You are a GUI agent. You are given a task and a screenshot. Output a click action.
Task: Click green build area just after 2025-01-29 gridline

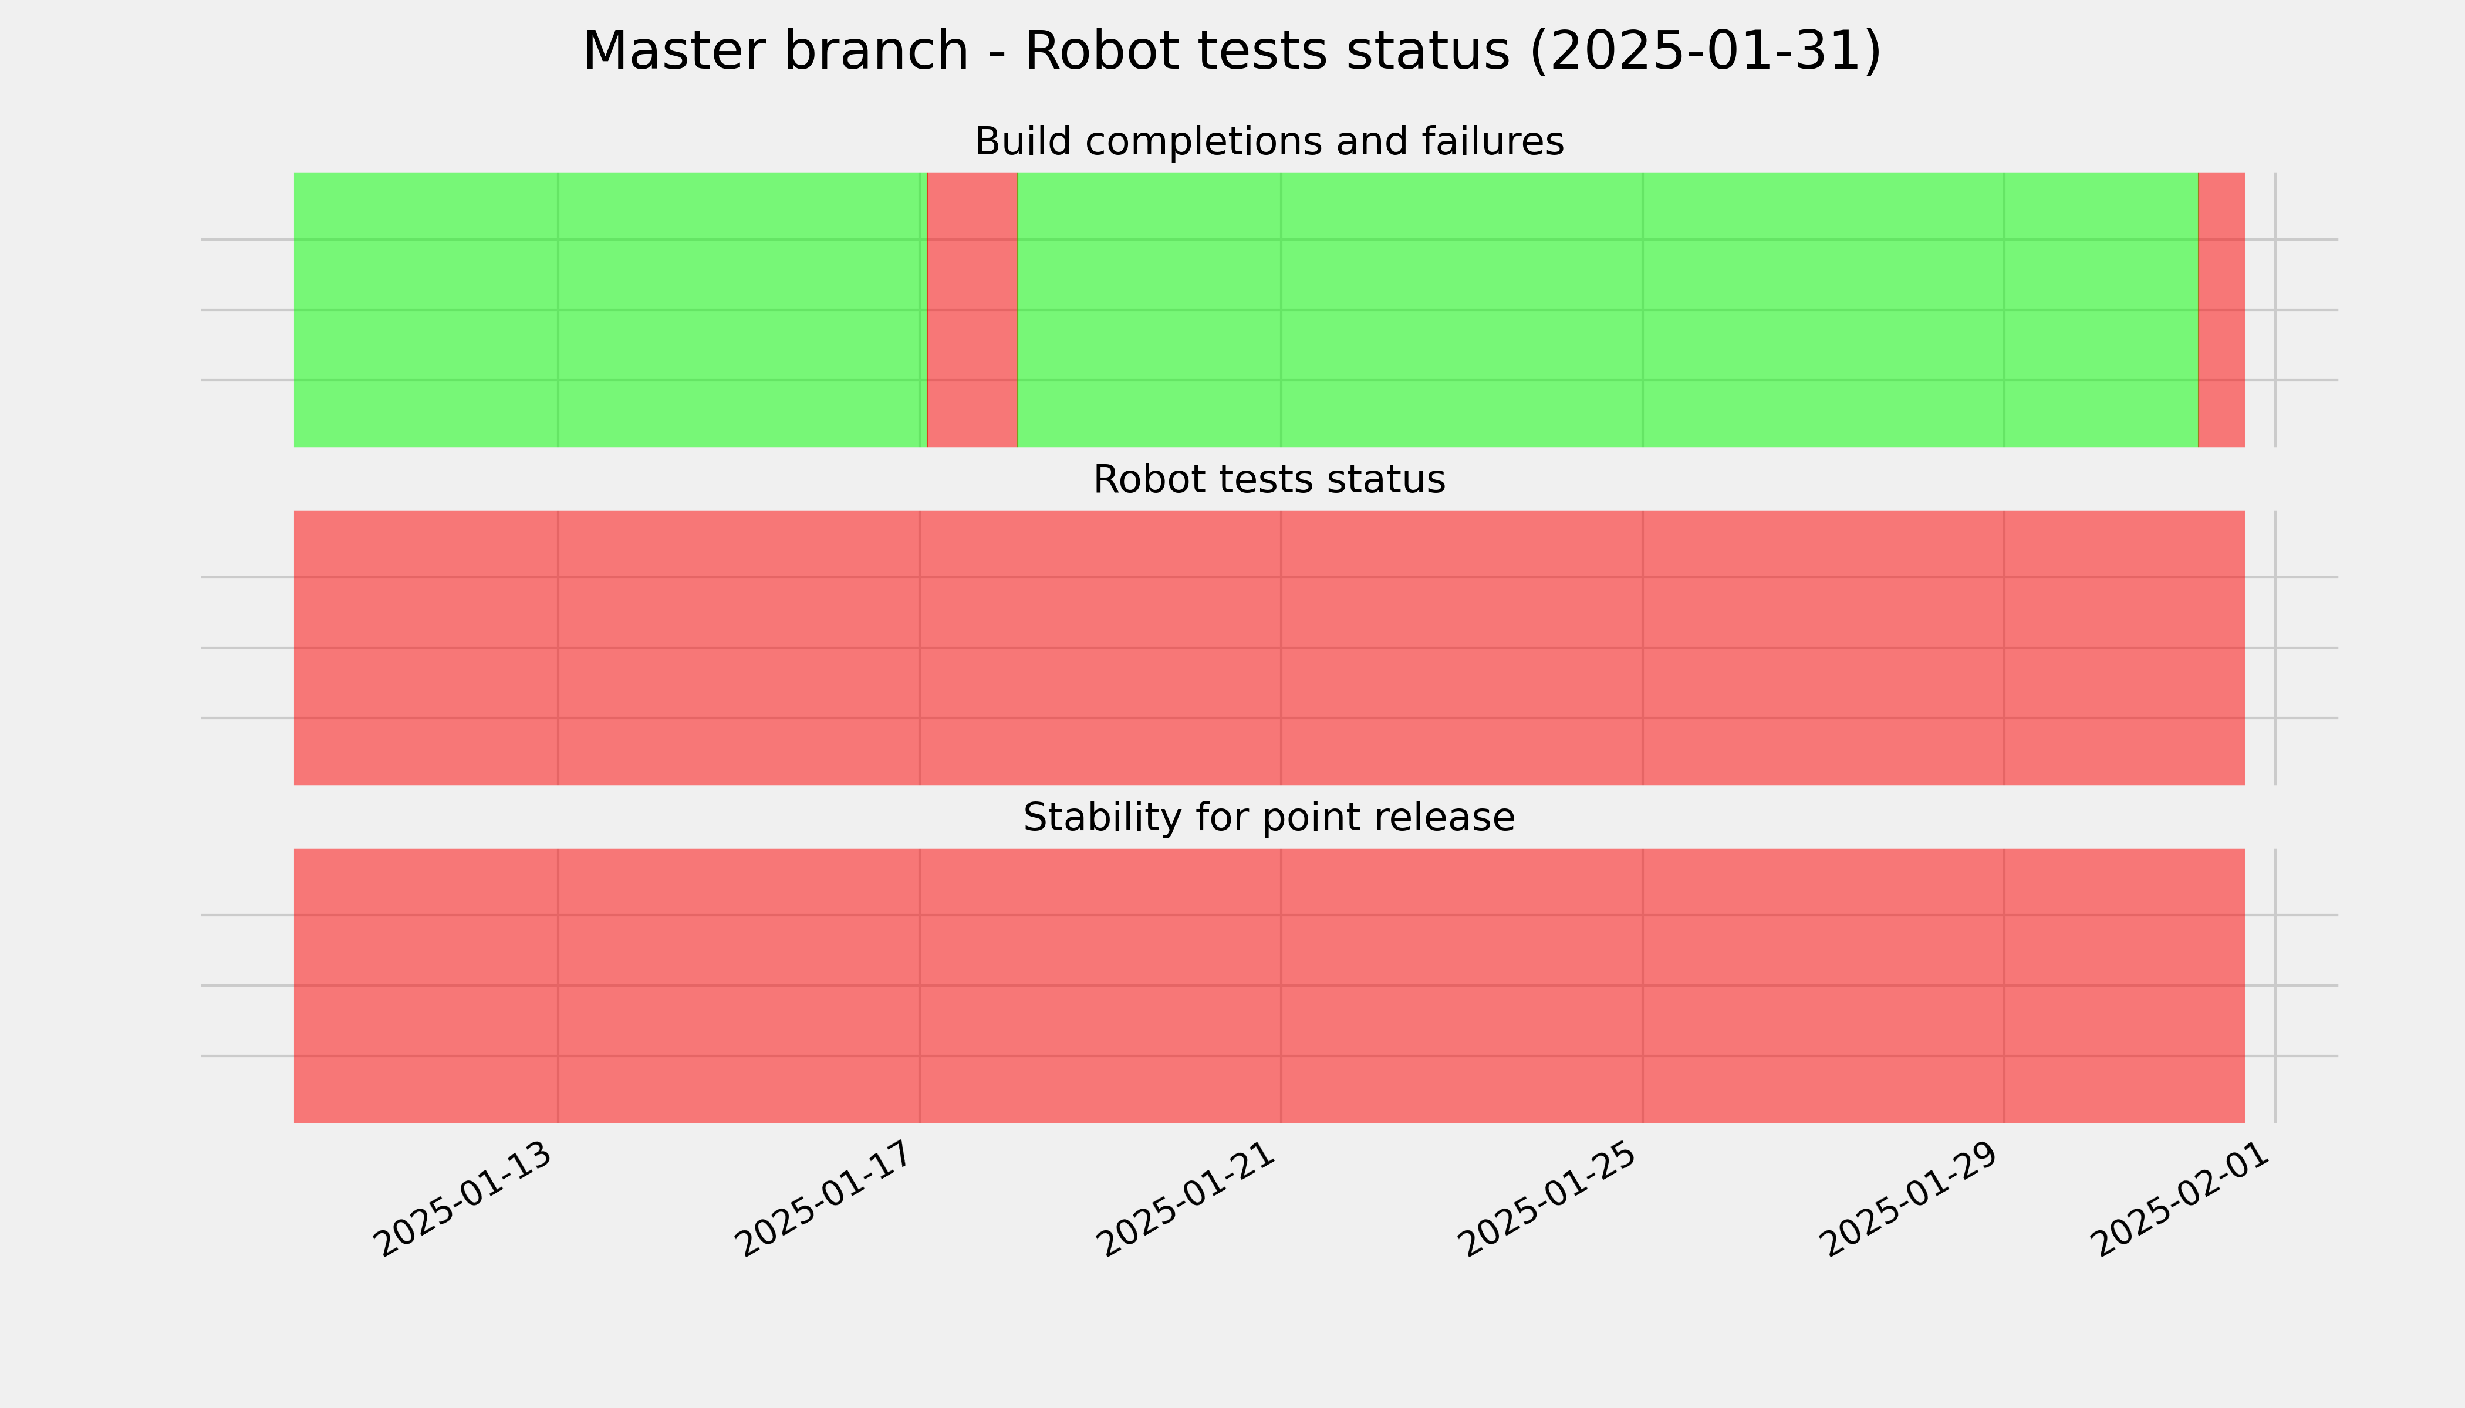2101,309
